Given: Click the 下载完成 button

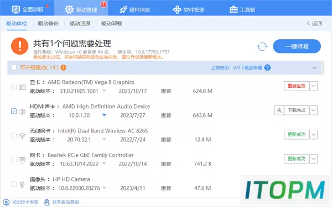Looking at the screenshot, I should click(297, 110).
